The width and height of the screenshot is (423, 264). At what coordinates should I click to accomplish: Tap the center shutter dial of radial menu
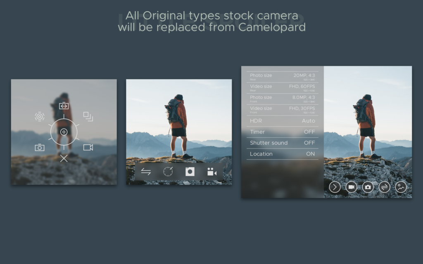[64, 132]
